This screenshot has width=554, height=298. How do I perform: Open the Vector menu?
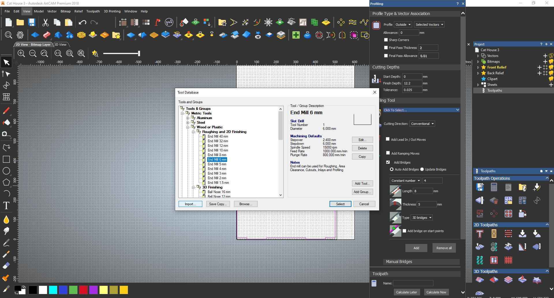(x=52, y=11)
